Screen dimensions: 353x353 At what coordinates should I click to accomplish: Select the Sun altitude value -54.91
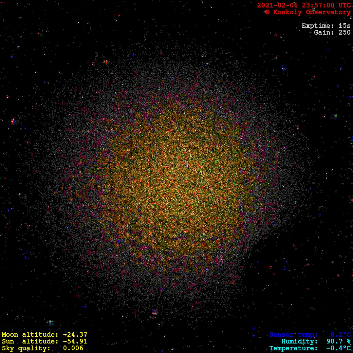[75, 341]
